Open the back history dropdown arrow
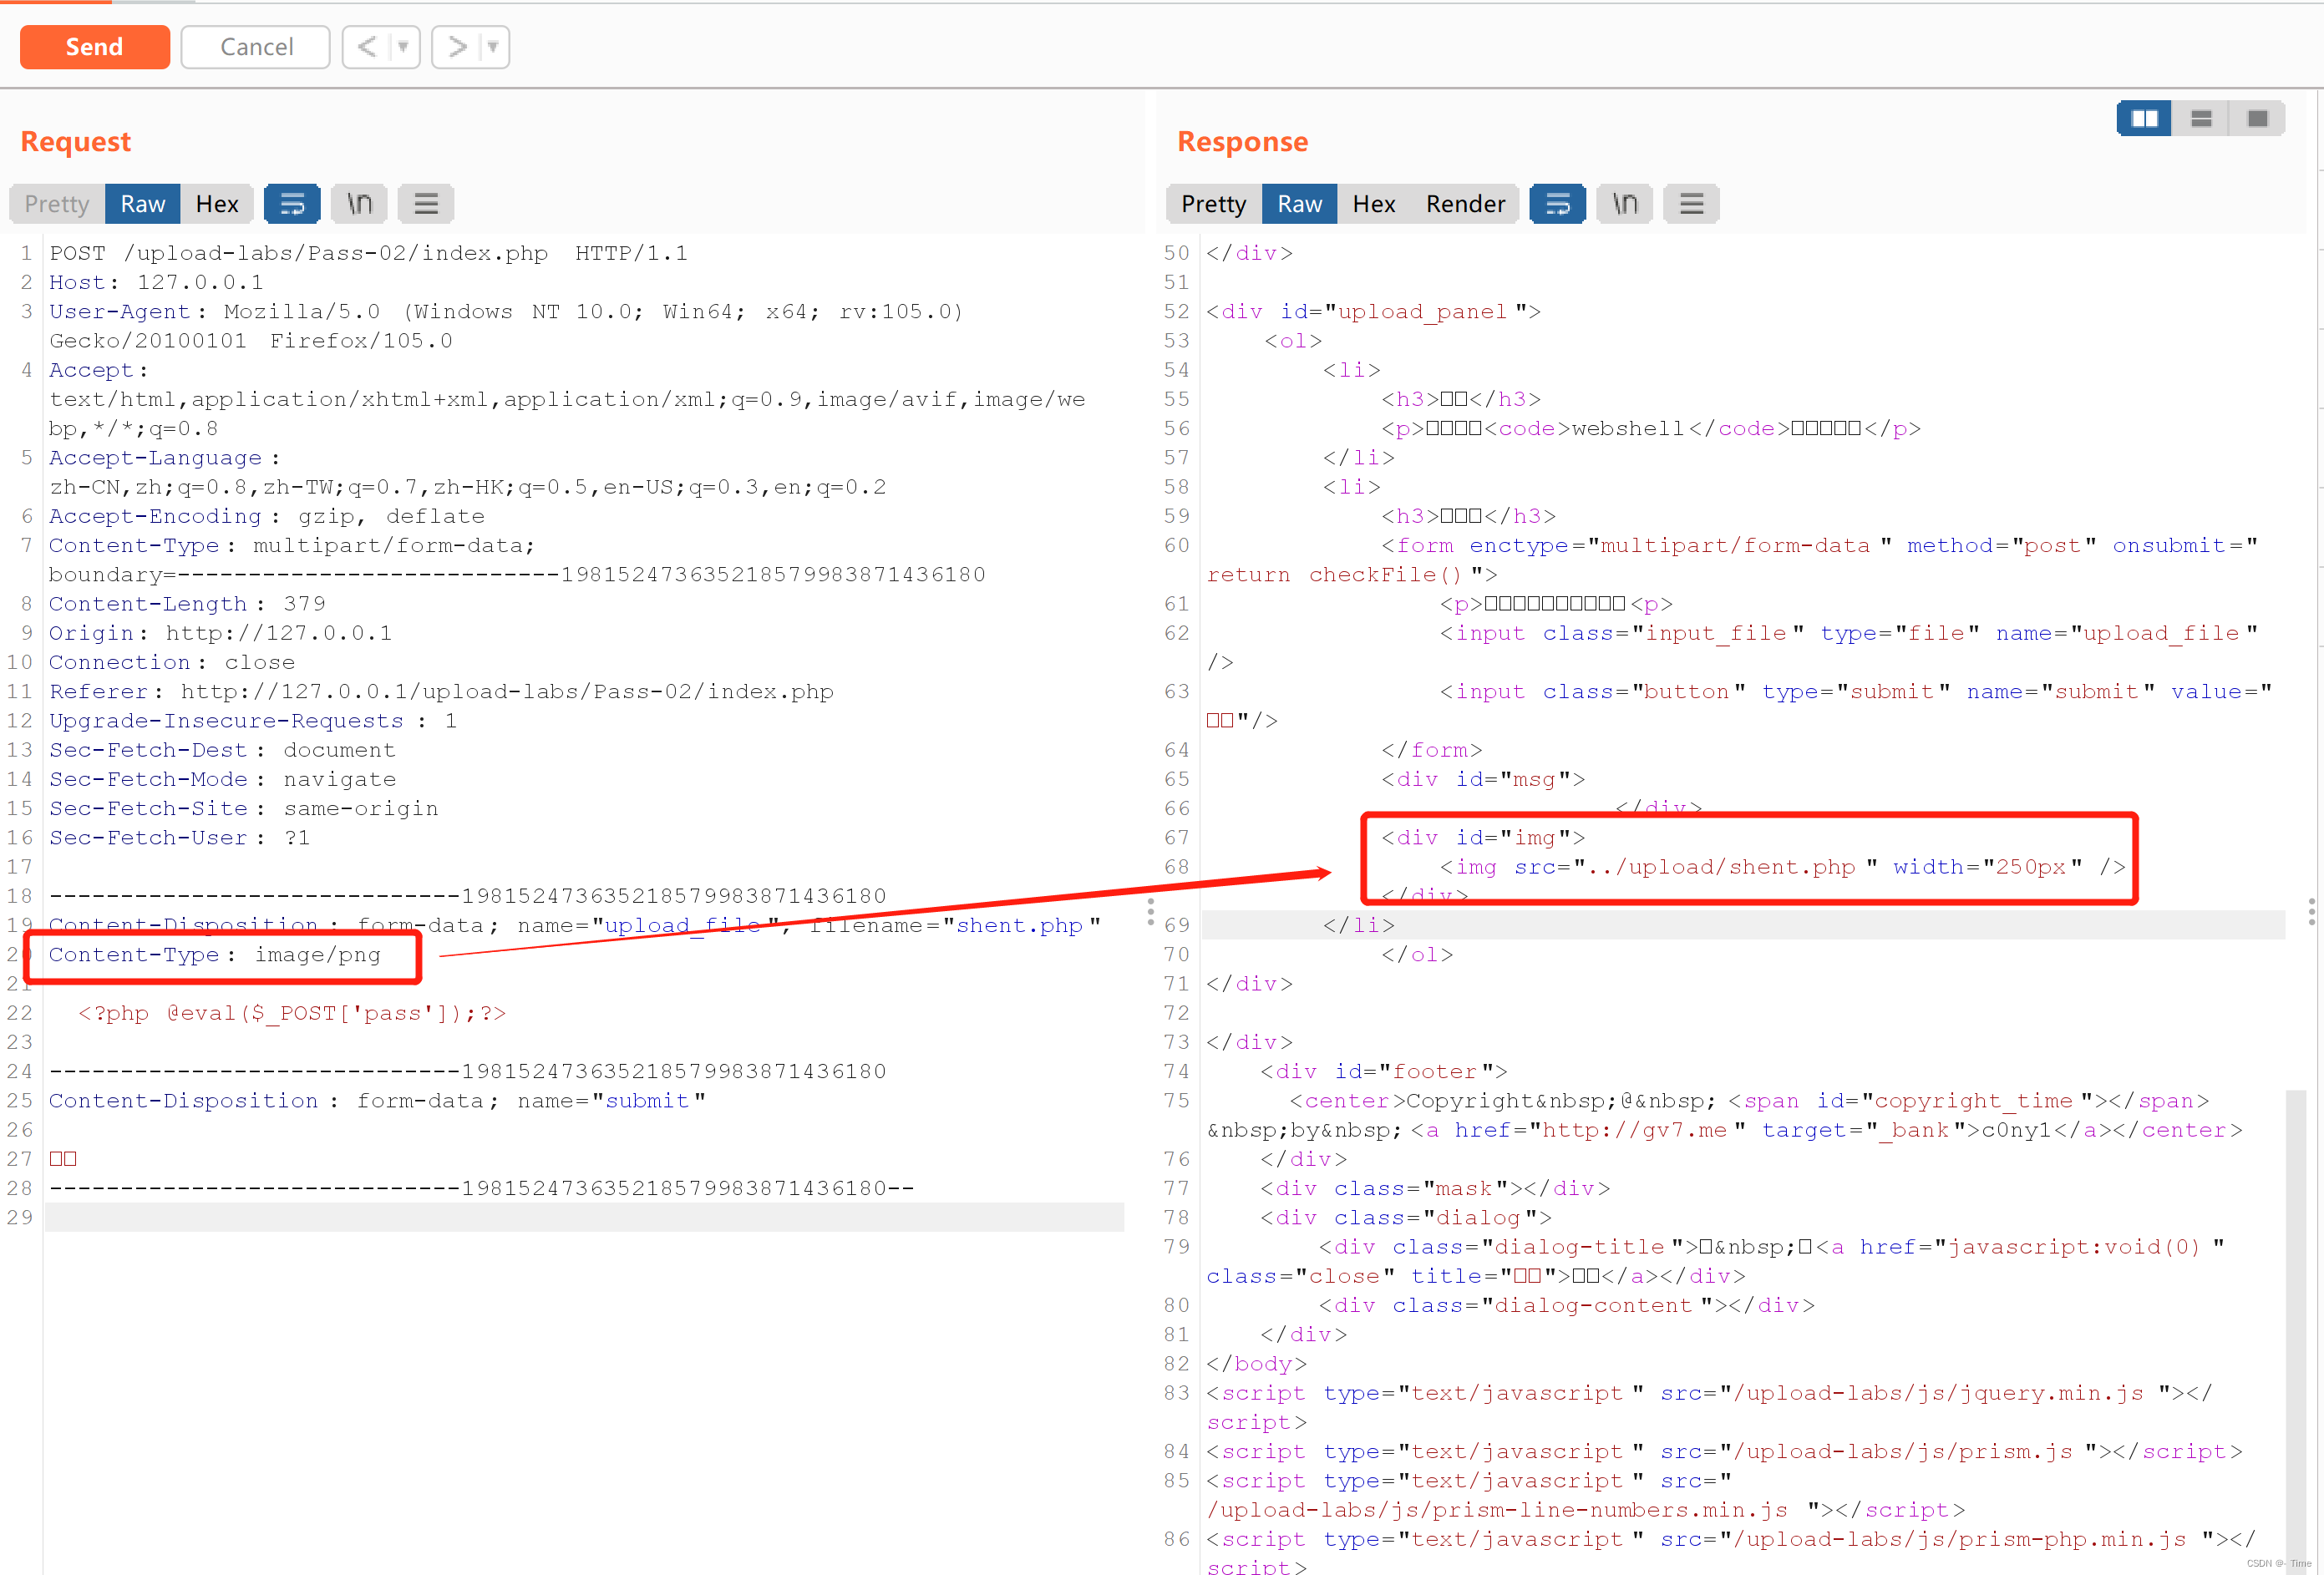 point(403,47)
